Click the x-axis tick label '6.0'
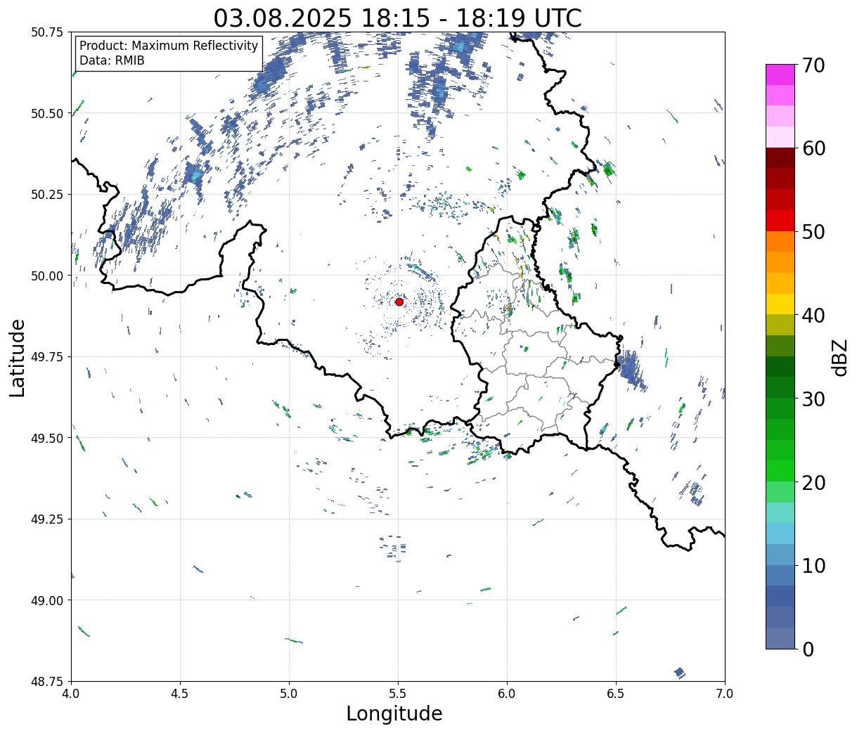The width and height of the screenshot is (857, 731). point(507,693)
